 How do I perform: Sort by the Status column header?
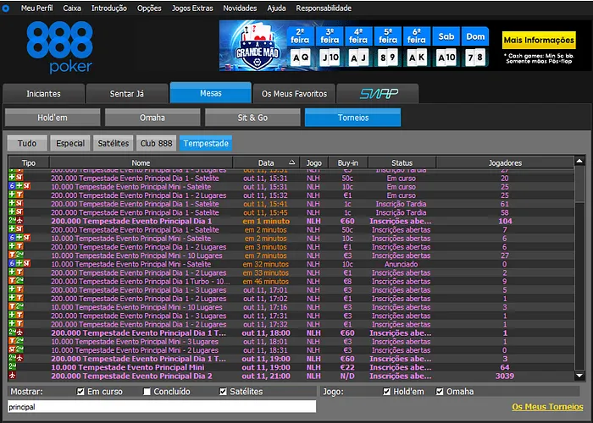[x=402, y=162]
